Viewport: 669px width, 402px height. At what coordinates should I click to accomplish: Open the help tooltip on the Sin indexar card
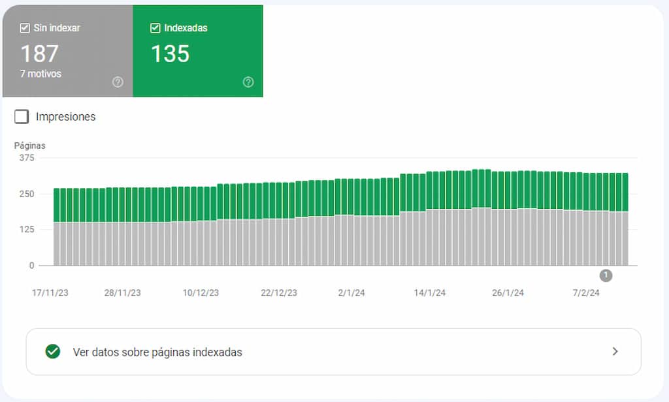118,82
